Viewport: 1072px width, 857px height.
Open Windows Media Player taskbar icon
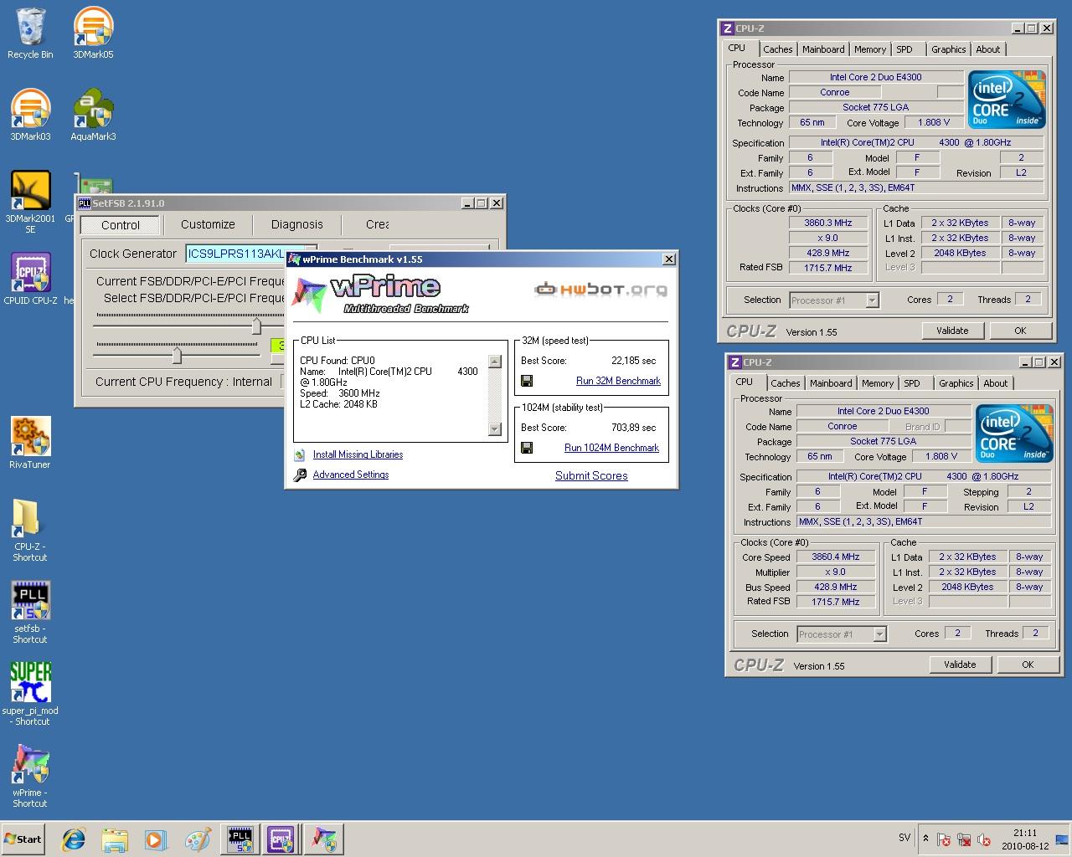[x=156, y=839]
